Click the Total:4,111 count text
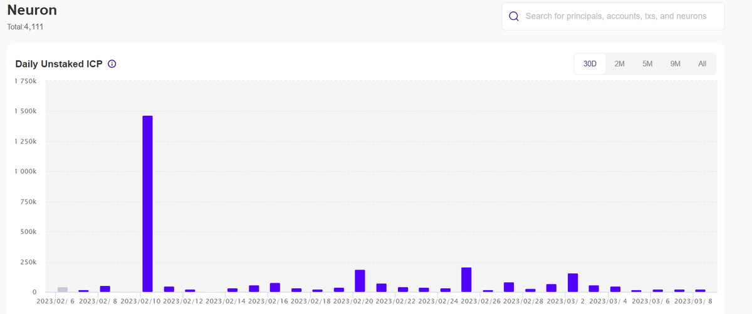This screenshot has height=314, width=752. coord(25,27)
